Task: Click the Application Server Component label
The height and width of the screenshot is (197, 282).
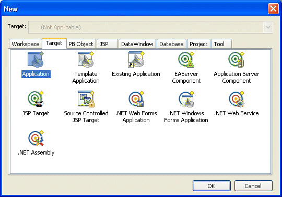Action: click(x=237, y=78)
